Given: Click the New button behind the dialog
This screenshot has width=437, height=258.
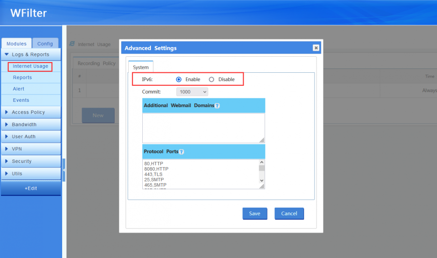Looking at the screenshot, I should pos(98,115).
